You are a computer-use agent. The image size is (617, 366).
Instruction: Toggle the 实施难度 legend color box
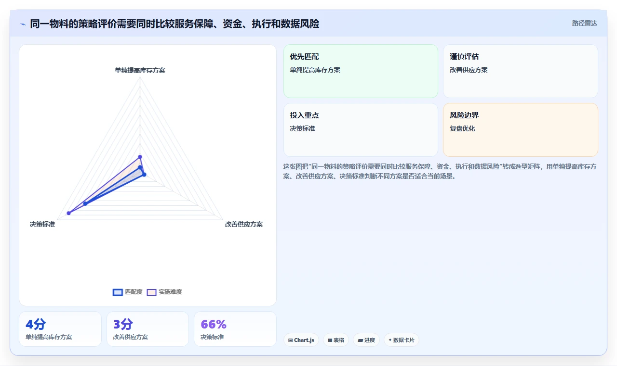click(151, 292)
